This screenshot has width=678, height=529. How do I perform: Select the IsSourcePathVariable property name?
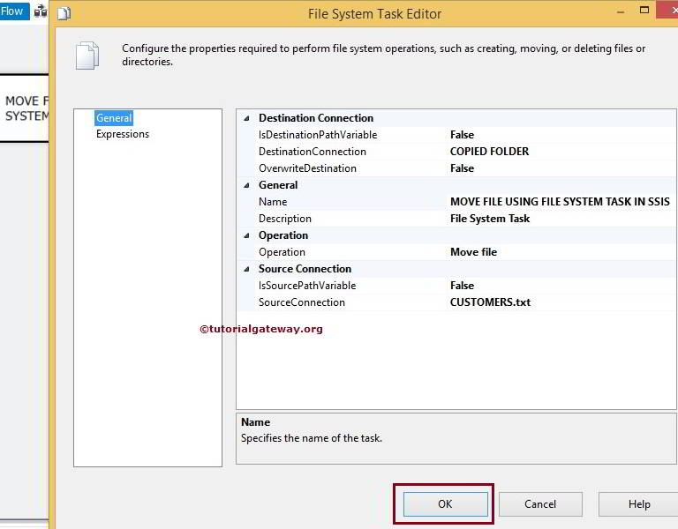[x=307, y=286]
